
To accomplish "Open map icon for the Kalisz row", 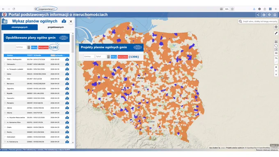I will pos(67,74).
